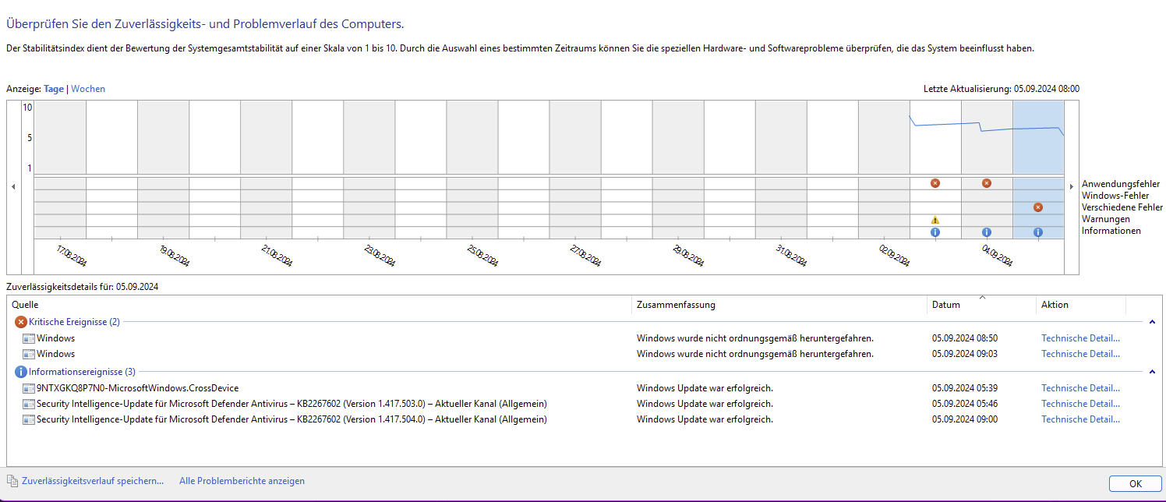Switch the chart view to Tage
Image resolution: width=1166 pixels, height=502 pixels.
click(x=54, y=89)
